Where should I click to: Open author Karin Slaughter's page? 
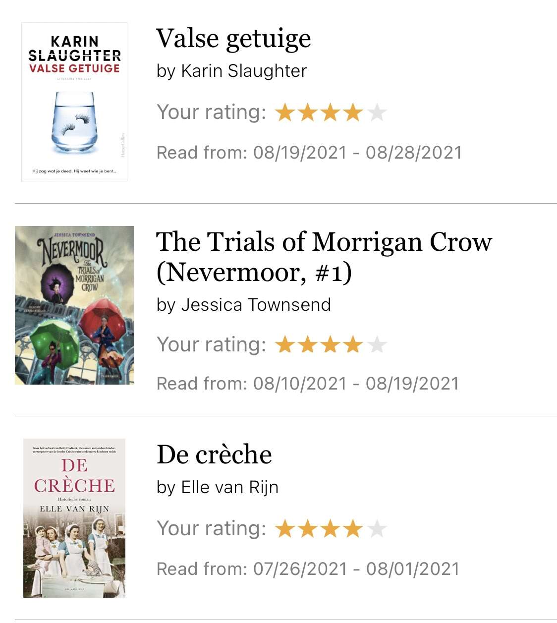click(244, 71)
